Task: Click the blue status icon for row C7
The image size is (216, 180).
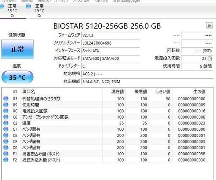Action: pyautogui.click(x=6, y=129)
